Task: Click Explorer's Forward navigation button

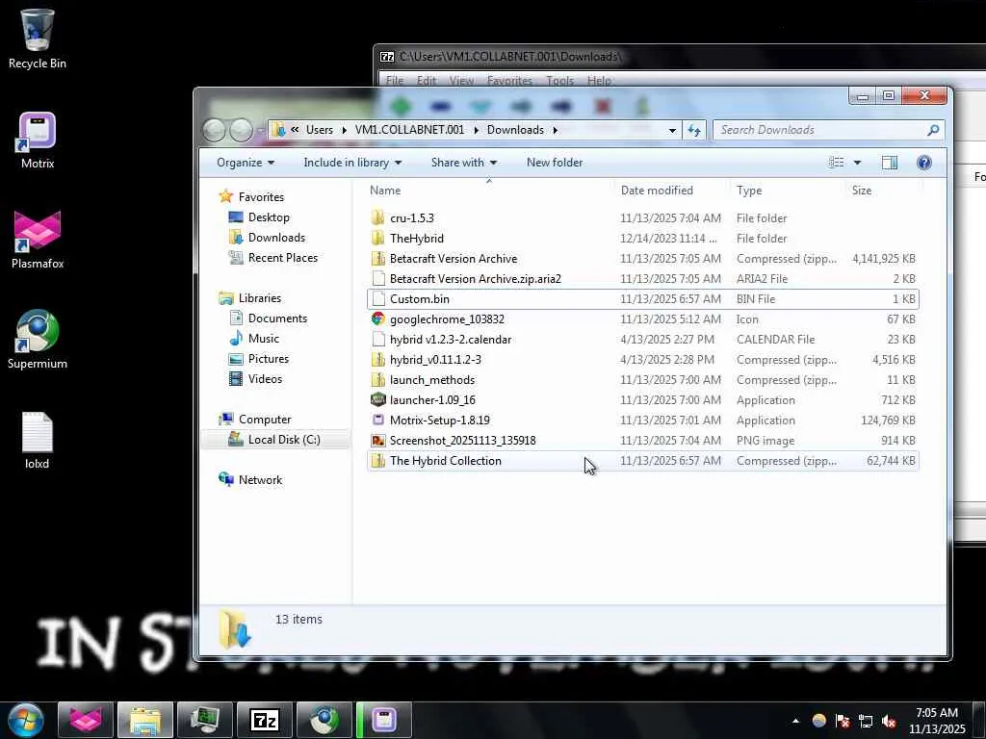Action: [x=241, y=130]
